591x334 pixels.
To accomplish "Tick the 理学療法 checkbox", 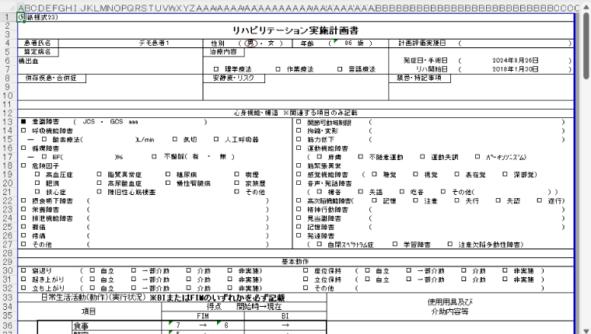I will point(216,69).
